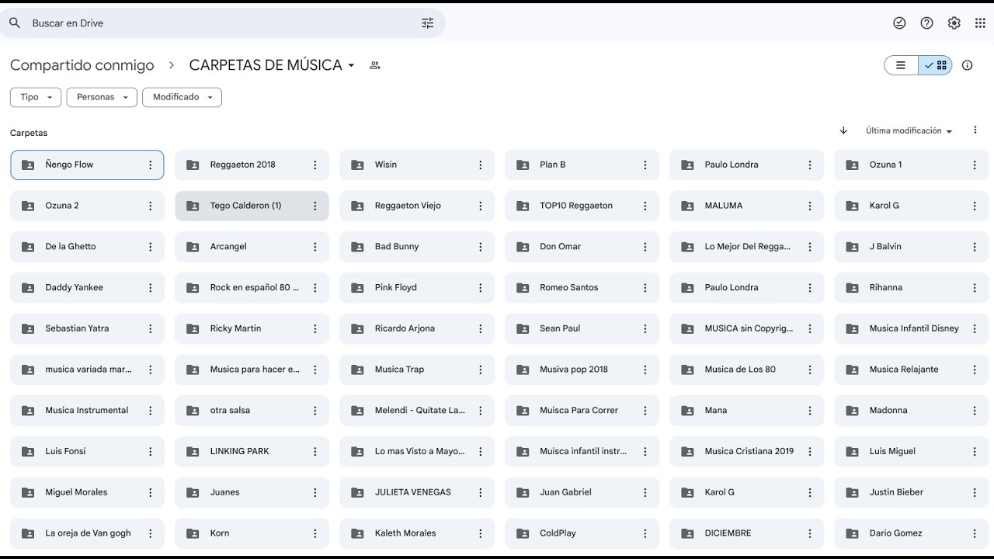The image size is (994, 559).
Task: Select the La oreja de Van gogh folder
Action: (87, 533)
